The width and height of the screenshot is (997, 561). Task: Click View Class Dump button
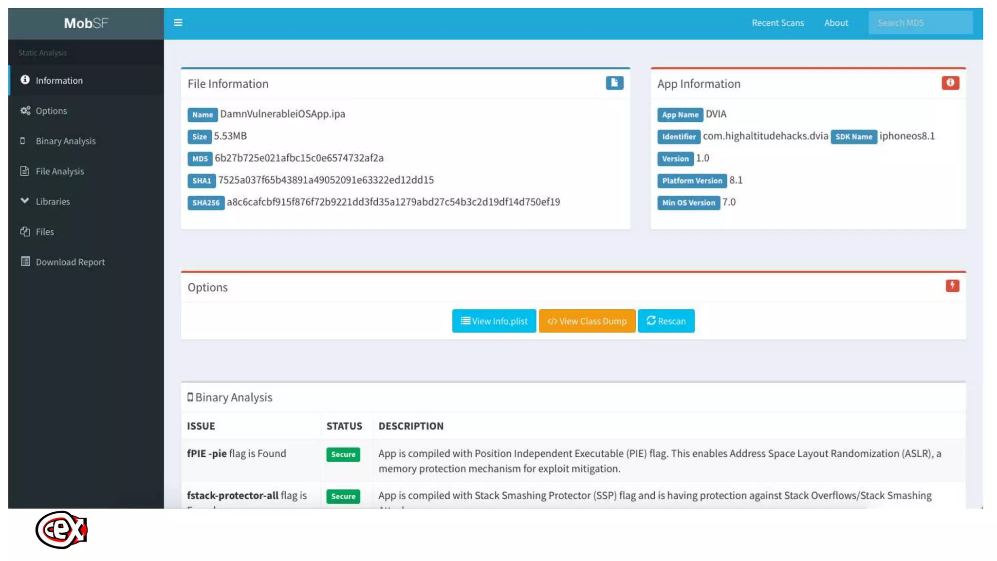tap(587, 321)
